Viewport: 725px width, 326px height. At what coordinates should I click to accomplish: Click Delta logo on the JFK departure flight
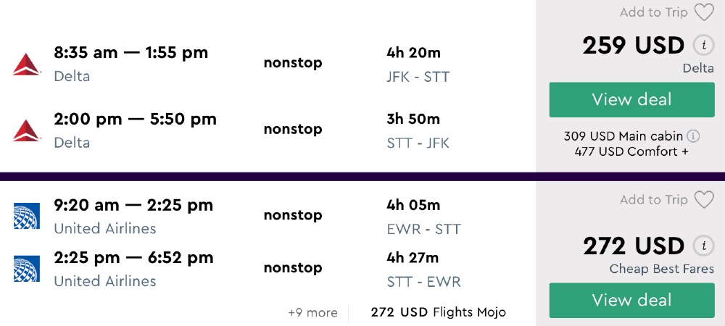(27, 64)
